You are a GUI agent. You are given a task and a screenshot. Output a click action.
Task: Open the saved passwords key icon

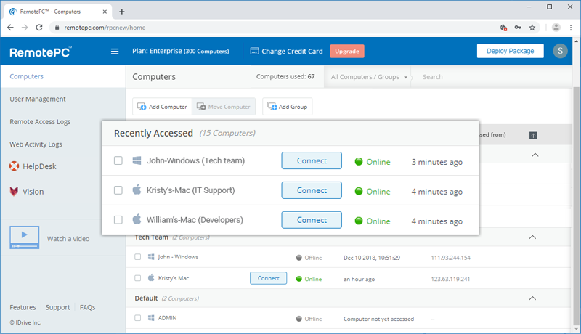click(518, 28)
